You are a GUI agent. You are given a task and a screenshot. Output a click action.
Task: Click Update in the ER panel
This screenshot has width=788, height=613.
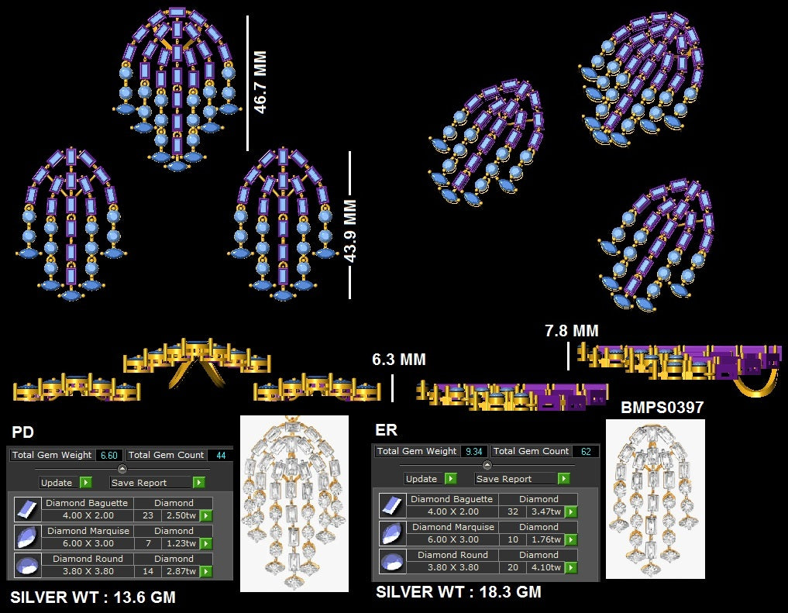point(430,478)
